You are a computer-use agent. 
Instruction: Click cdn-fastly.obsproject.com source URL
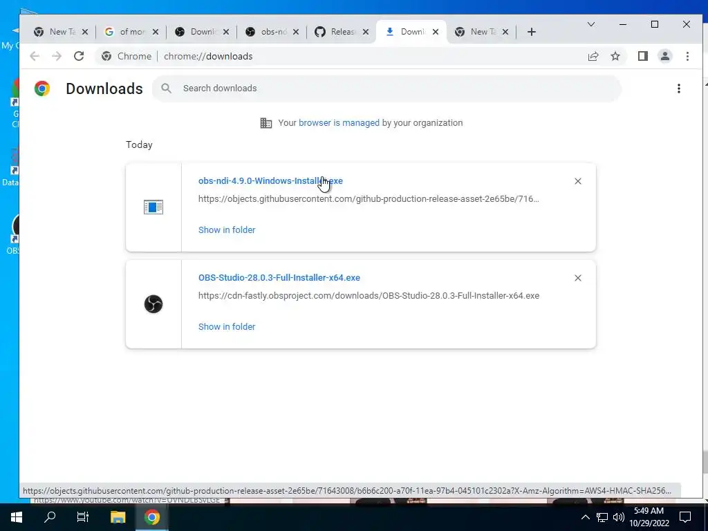click(369, 296)
